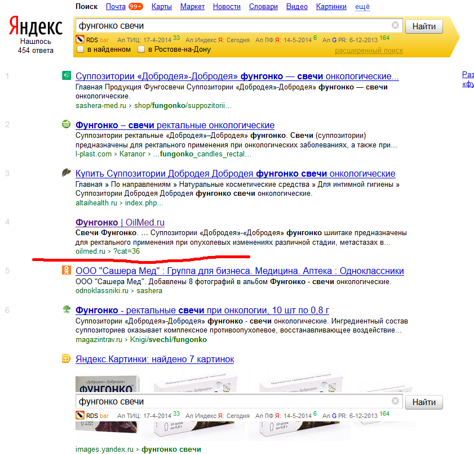This screenshot has height=454, width=474.
Task: Click the Odnoklassniki orange favicon
Action: pyautogui.click(x=66, y=270)
